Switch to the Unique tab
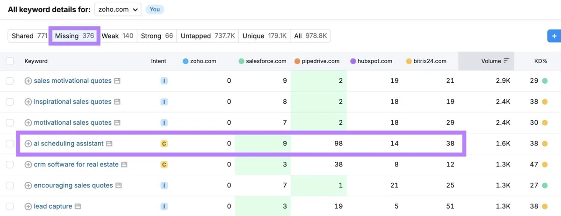The width and height of the screenshot is (561, 216). pyautogui.click(x=264, y=36)
